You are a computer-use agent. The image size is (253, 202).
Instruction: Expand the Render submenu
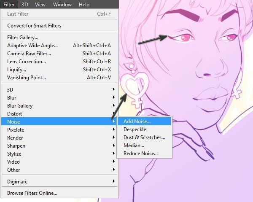(x=59, y=138)
